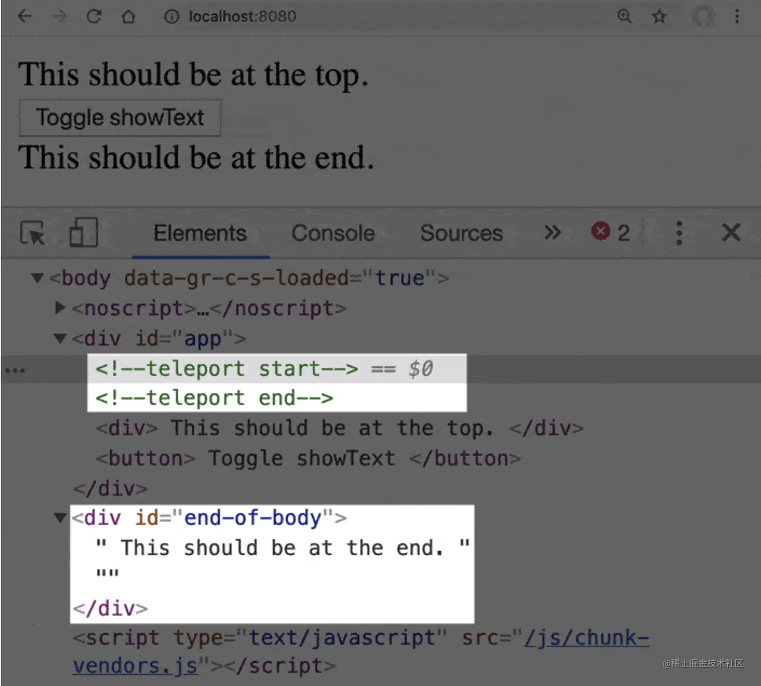Select the <!--teleport end--> comment node
This screenshot has width=761, height=686.
pos(214,398)
